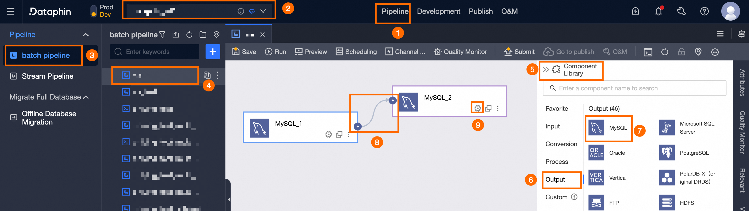The image size is (749, 211).
Task: Select the Process component category
Action: (x=557, y=162)
